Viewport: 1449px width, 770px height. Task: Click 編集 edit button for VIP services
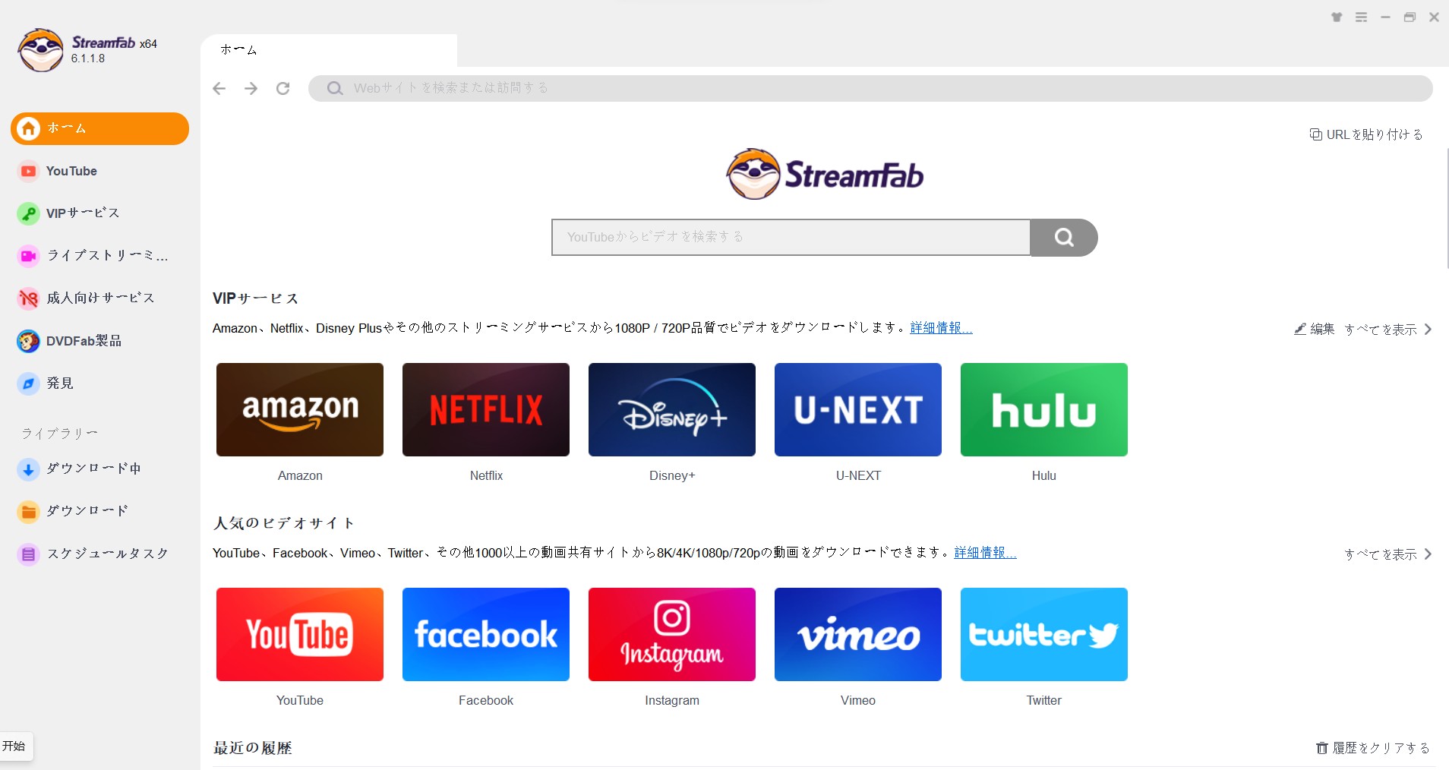[x=1315, y=329]
